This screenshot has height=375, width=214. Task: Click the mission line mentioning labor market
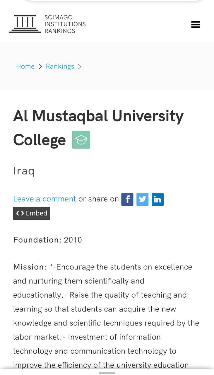click(x=87, y=337)
